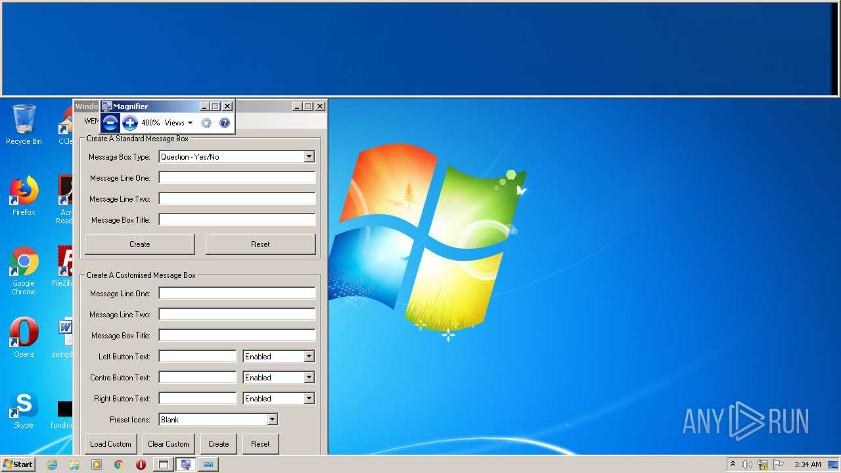The image size is (841, 473).
Task: Click Reset in the Customised Message Box section
Action: 260,444
